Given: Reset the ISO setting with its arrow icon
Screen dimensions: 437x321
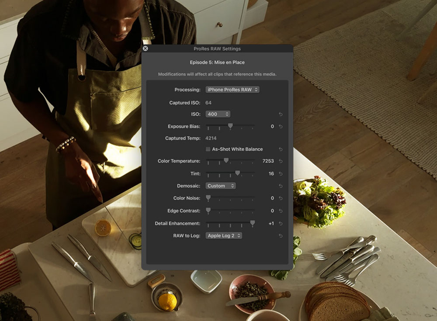Looking at the screenshot, I should tap(281, 114).
